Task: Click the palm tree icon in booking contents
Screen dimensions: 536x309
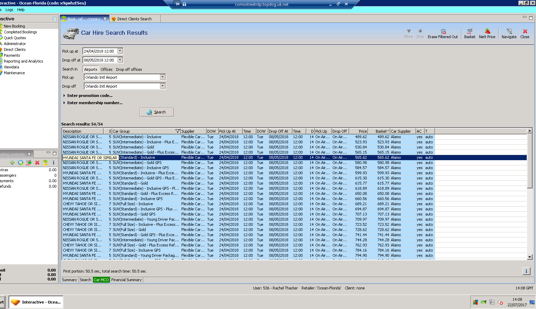Action: (45, 163)
